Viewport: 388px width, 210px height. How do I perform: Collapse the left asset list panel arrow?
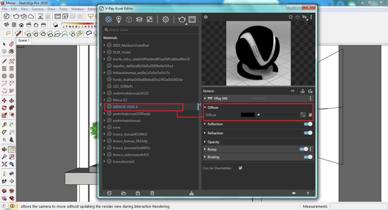tap(101, 105)
